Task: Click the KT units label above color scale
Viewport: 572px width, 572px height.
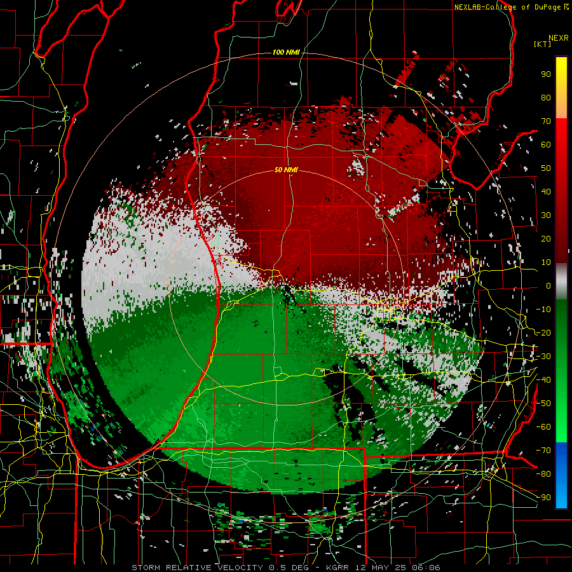Action: pos(543,44)
